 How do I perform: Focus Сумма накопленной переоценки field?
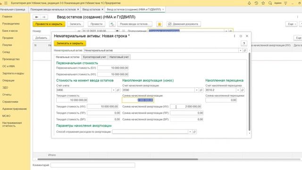point(221,100)
